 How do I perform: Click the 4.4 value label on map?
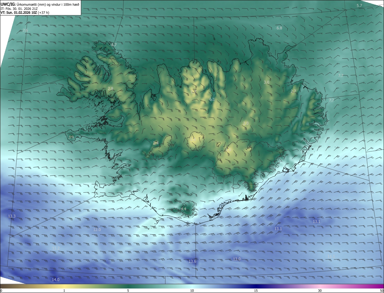click(x=184, y=209)
